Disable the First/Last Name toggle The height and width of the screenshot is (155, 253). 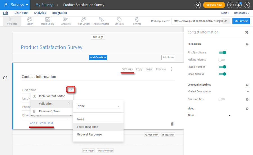point(222,53)
